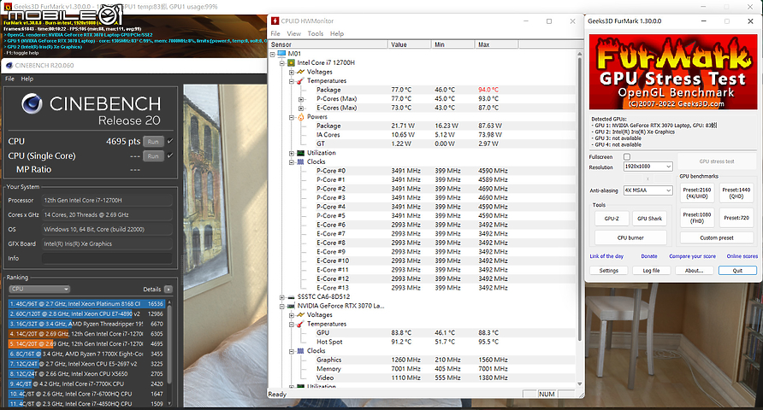Run the Preset:1440 (QHD) benchmark
This screenshot has width=763, height=410.
[x=736, y=193]
